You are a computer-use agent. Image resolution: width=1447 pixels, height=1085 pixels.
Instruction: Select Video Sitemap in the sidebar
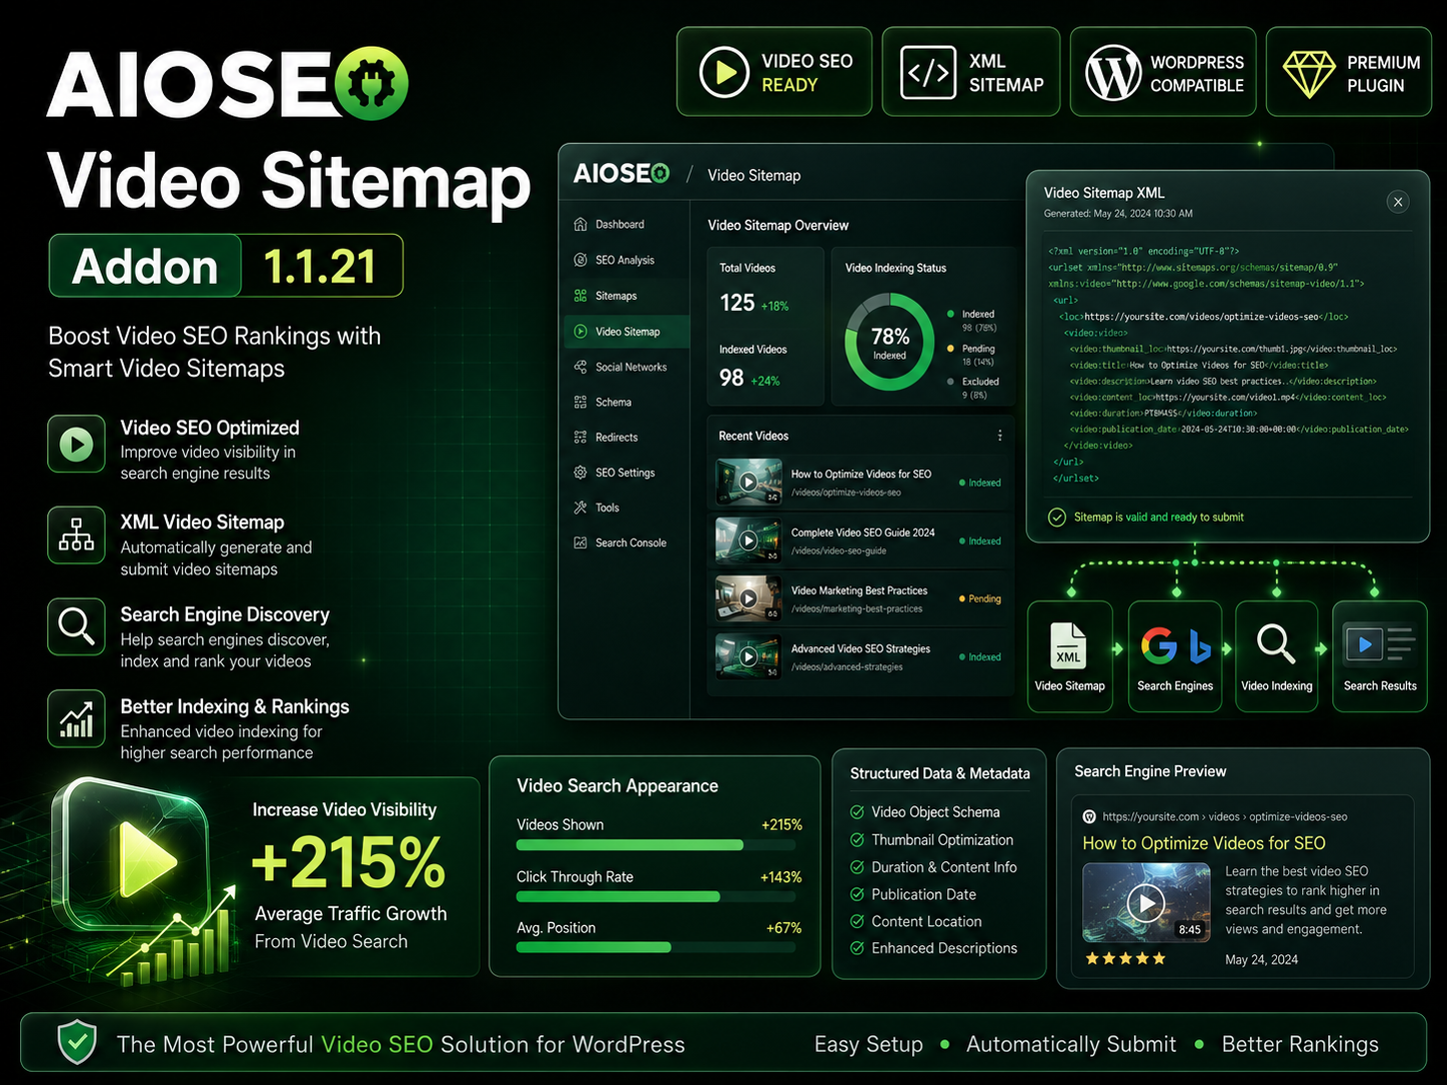pos(627,332)
